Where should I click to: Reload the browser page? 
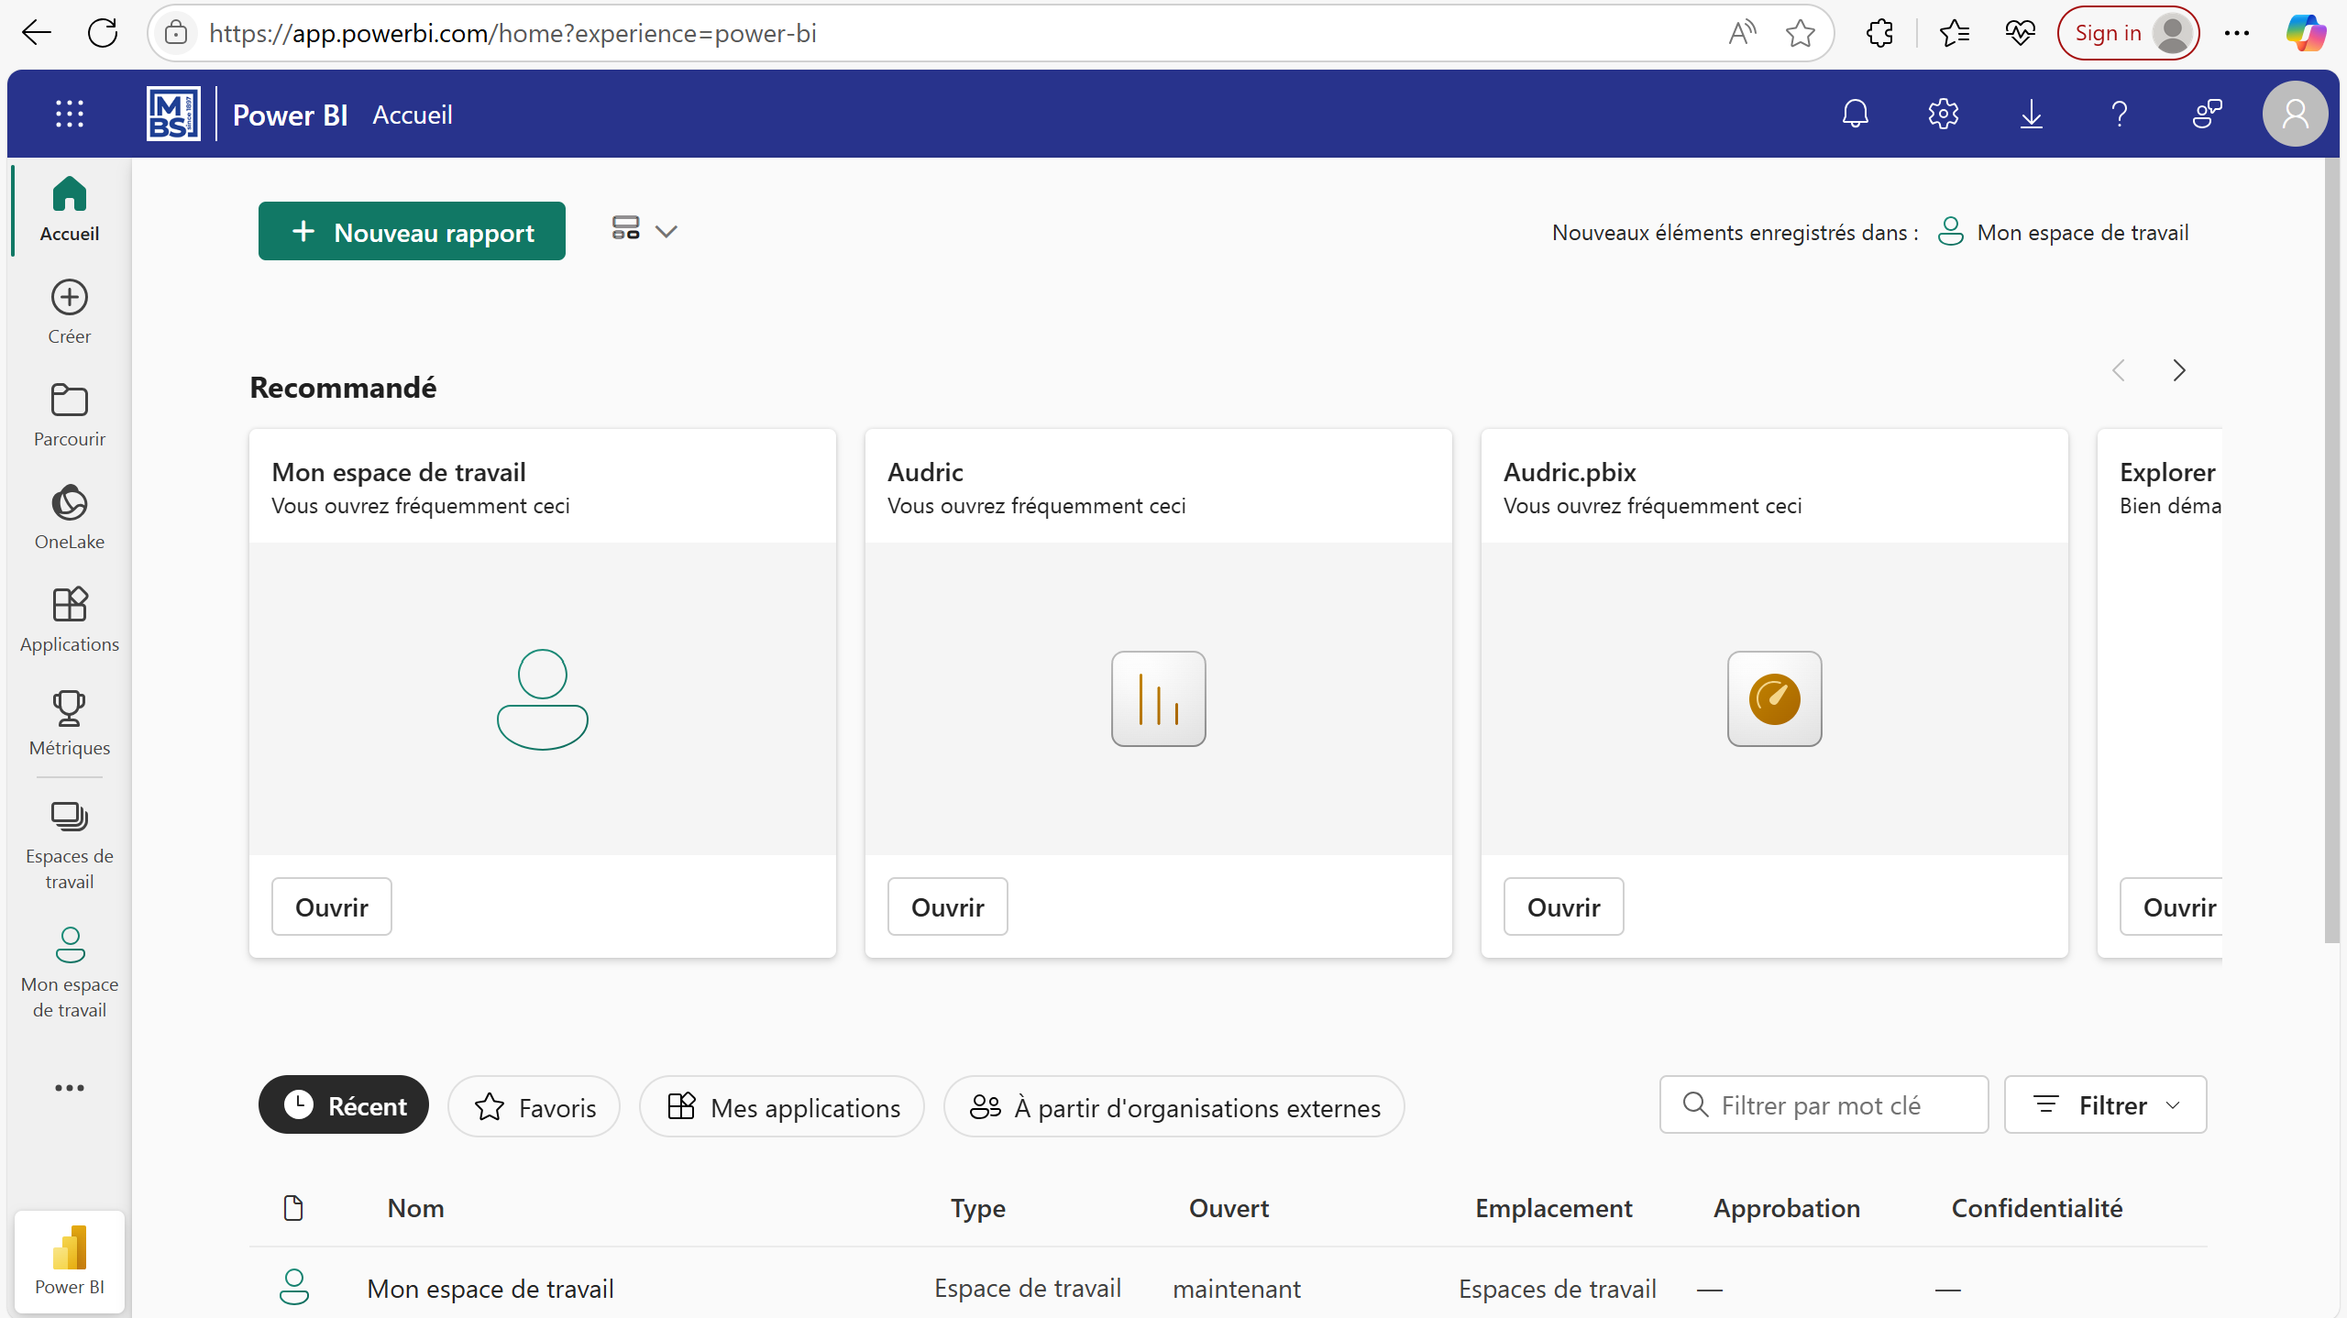(x=103, y=33)
